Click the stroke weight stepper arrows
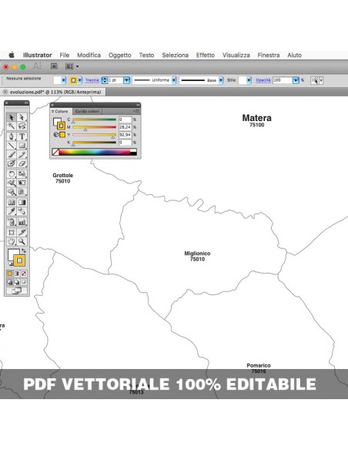The image size is (348, 450). click(105, 80)
